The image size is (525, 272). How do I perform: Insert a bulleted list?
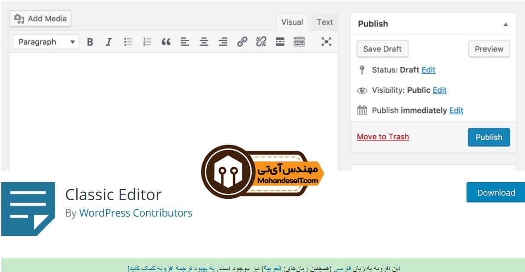(x=128, y=42)
